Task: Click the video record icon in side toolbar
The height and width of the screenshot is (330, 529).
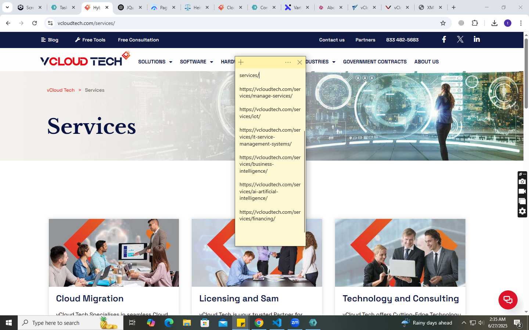Action: 522,191
